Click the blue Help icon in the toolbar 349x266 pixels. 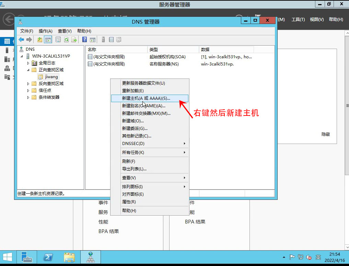pos(84,39)
